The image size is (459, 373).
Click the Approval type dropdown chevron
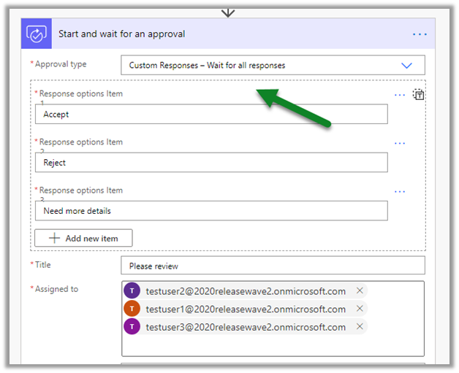(x=407, y=66)
